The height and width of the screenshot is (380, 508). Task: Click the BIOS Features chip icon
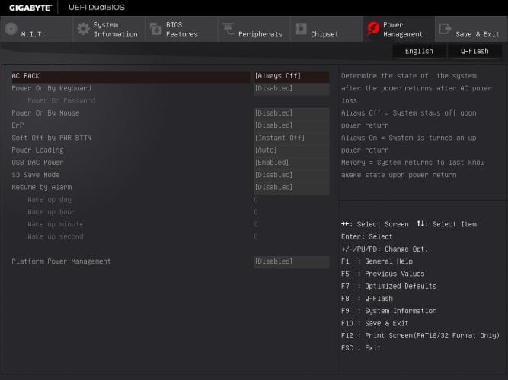[155, 29]
